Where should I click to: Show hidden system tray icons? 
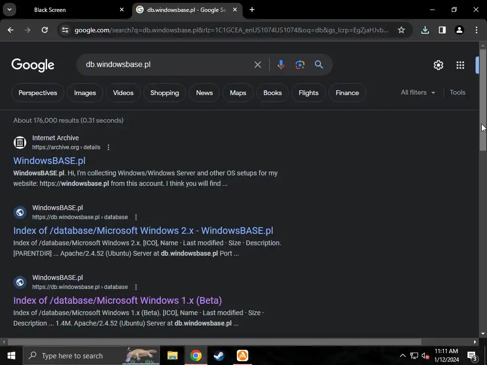pyautogui.click(x=402, y=355)
